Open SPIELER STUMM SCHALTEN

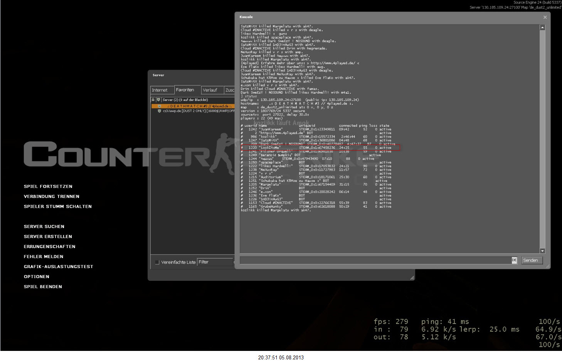point(58,206)
